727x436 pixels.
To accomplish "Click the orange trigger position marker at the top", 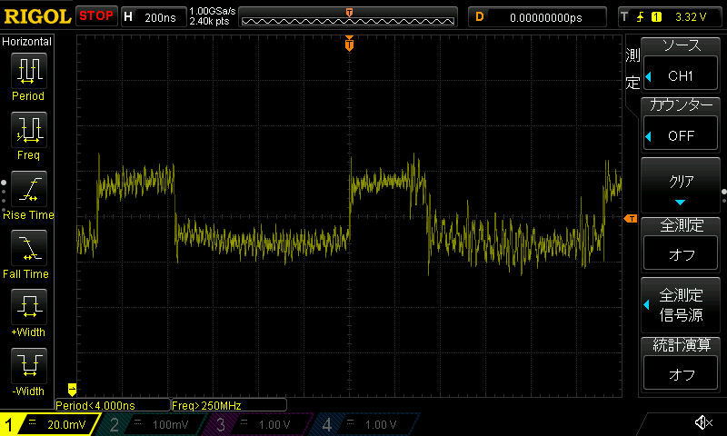I will tap(349, 43).
